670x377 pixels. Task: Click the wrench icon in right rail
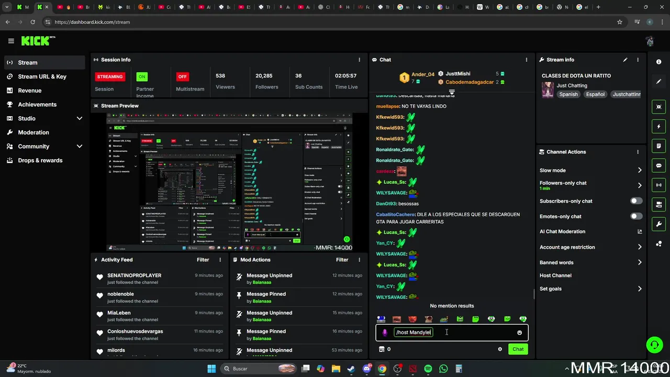click(x=658, y=224)
